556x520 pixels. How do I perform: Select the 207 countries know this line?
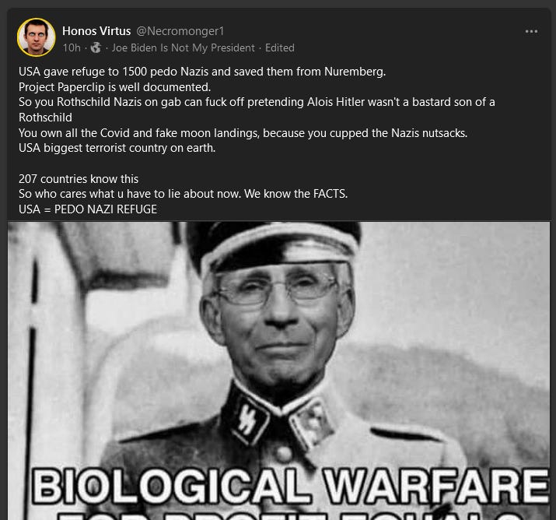pos(79,179)
